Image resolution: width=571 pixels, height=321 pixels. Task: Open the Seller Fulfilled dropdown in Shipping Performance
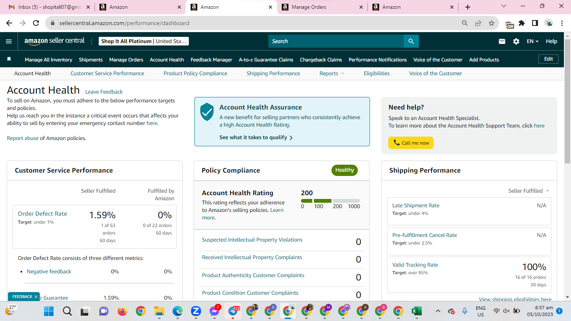(x=529, y=191)
